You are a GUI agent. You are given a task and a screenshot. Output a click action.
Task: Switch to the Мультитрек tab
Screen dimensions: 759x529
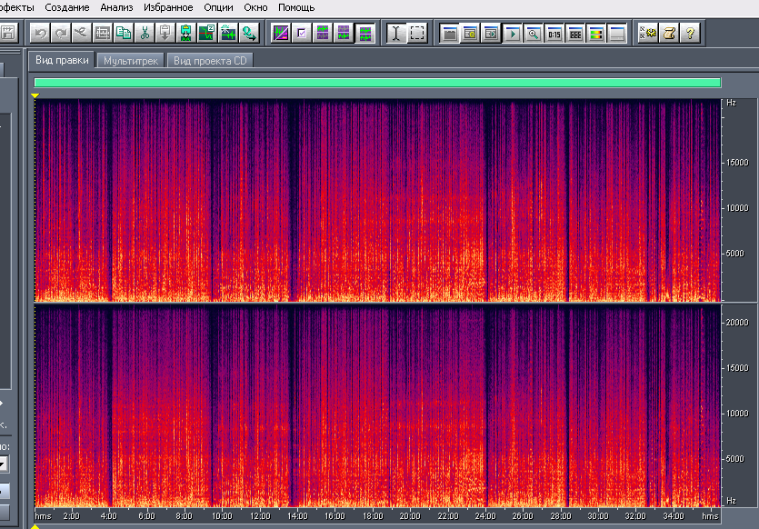(x=132, y=60)
